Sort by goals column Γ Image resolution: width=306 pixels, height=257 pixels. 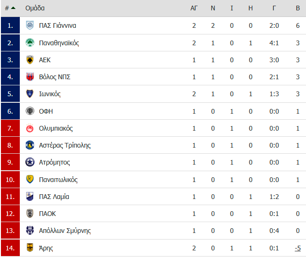point(274,8)
